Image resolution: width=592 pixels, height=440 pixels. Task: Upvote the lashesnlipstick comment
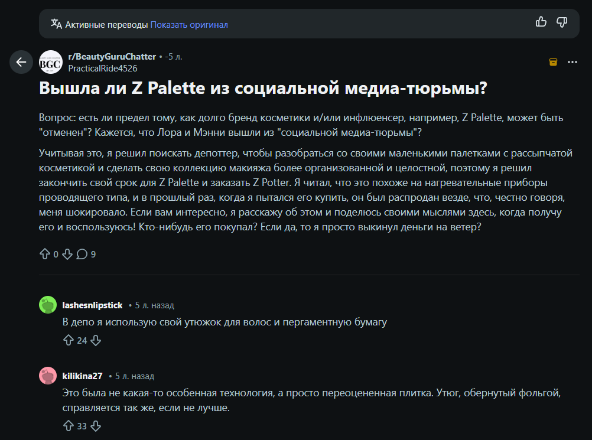tap(68, 340)
